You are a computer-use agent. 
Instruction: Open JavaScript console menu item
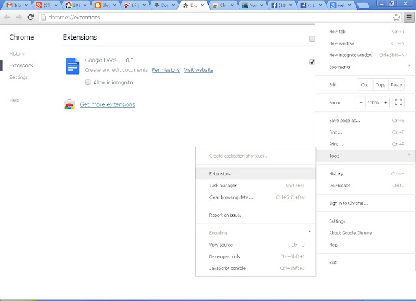255,268
